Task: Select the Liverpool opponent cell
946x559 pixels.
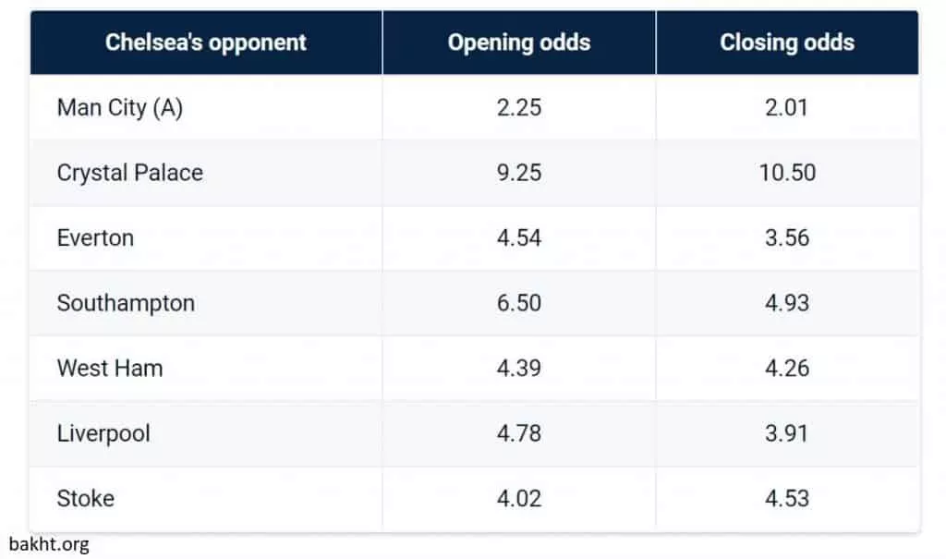Action: (103, 433)
